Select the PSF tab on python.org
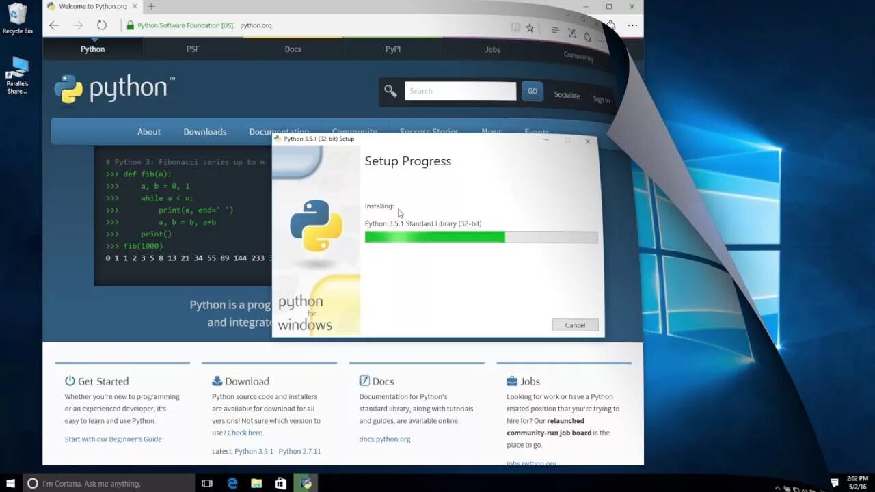 192,49
